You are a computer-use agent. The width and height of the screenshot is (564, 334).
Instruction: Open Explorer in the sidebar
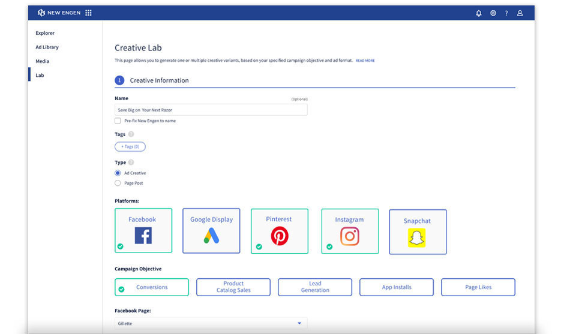tap(45, 33)
